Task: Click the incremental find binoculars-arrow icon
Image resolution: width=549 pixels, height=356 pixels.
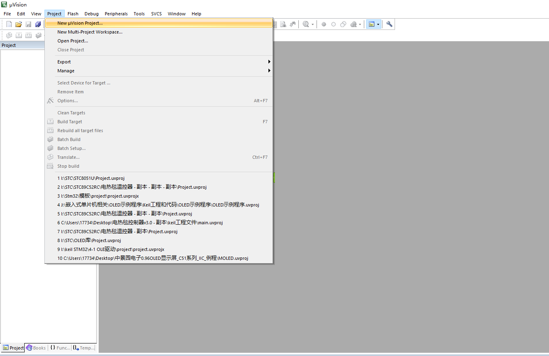Action: [293, 24]
